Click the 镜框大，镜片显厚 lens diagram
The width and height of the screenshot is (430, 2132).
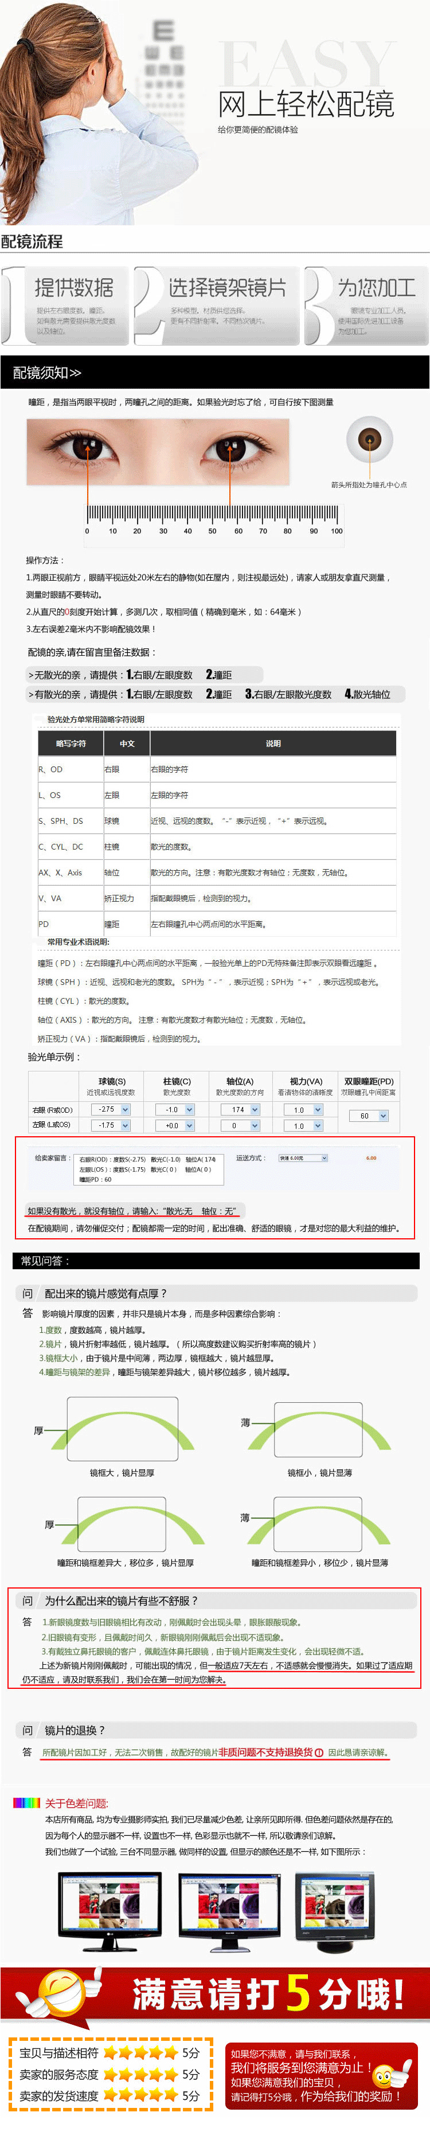tap(123, 1429)
